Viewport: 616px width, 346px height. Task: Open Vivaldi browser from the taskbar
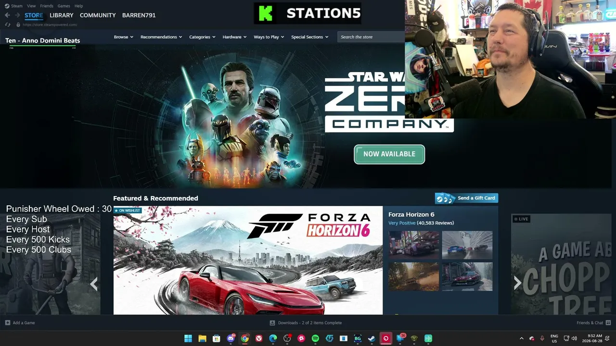tap(259, 338)
